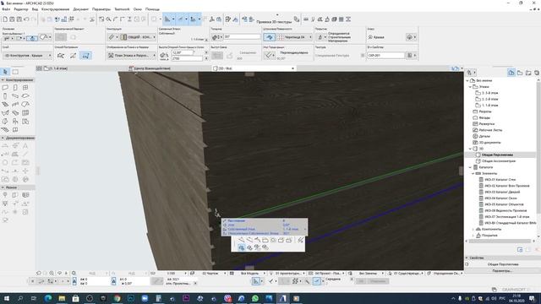Screen dimensions: 541x304
Task: Select the Slab tool
Action: point(25,95)
